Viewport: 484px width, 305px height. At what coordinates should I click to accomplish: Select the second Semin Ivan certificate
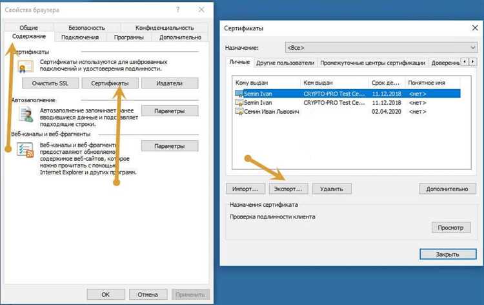pyautogui.click(x=347, y=102)
